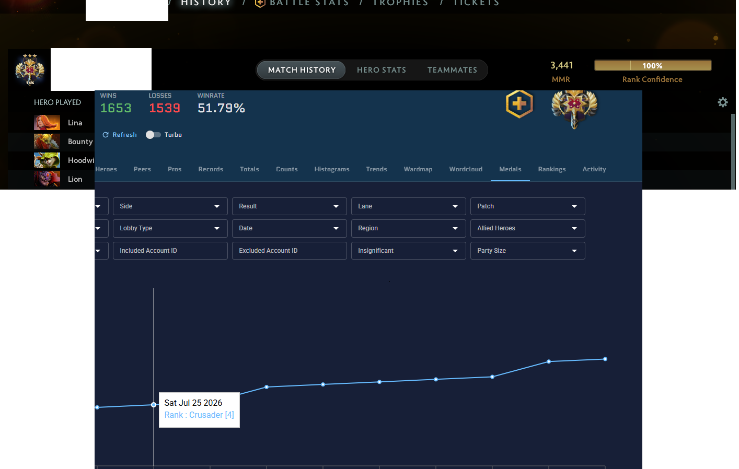
Task: Click the Dota Plus hexagon badge
Action: (519, 104)
